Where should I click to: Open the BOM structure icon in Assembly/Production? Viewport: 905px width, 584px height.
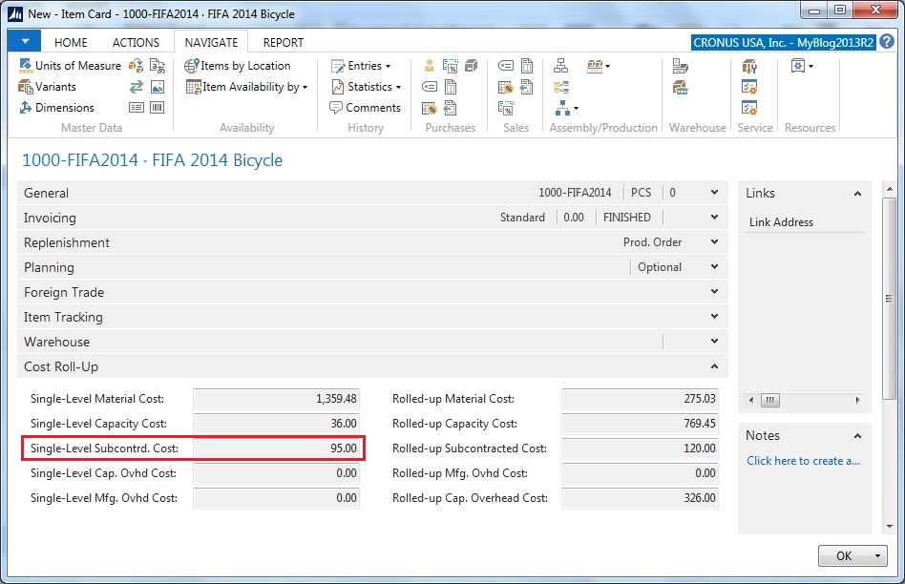(561, 66)
